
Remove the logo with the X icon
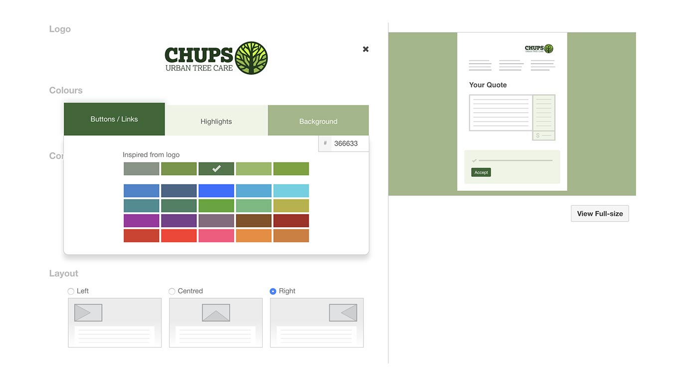tap(365, 49)
